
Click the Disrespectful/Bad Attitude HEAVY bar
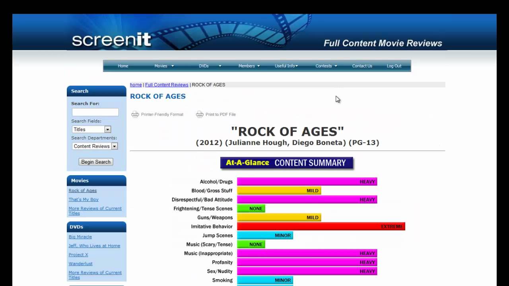pos(307,200)
